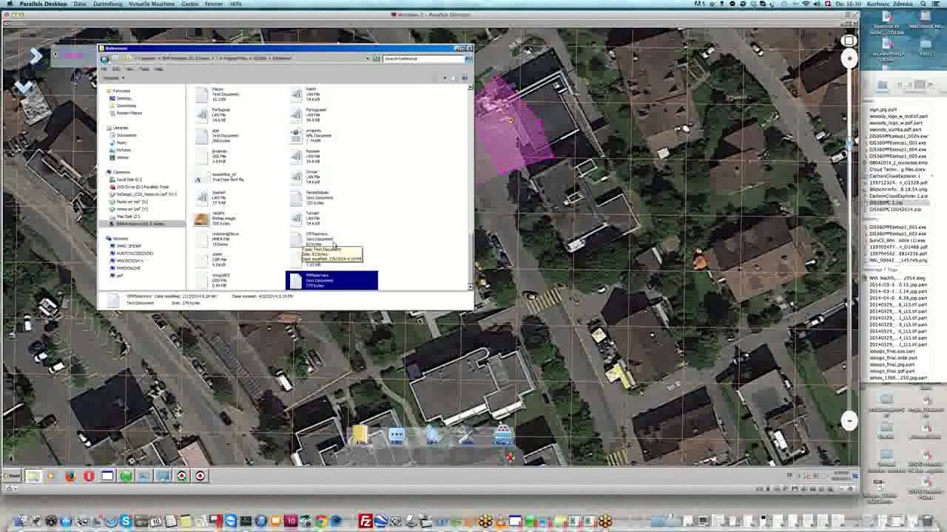Open the Virtuelle Maschine menu
This screenshot has width=947, height=532.
[152, 4]
